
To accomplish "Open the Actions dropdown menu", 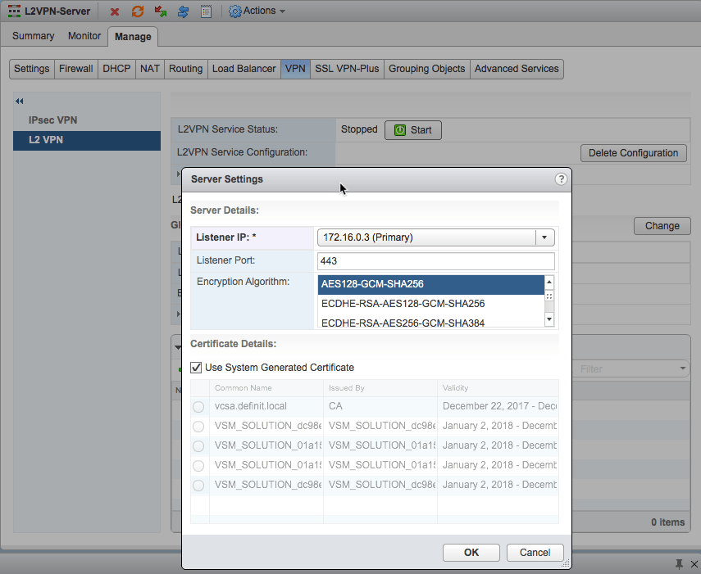I will tap(257, 11).
